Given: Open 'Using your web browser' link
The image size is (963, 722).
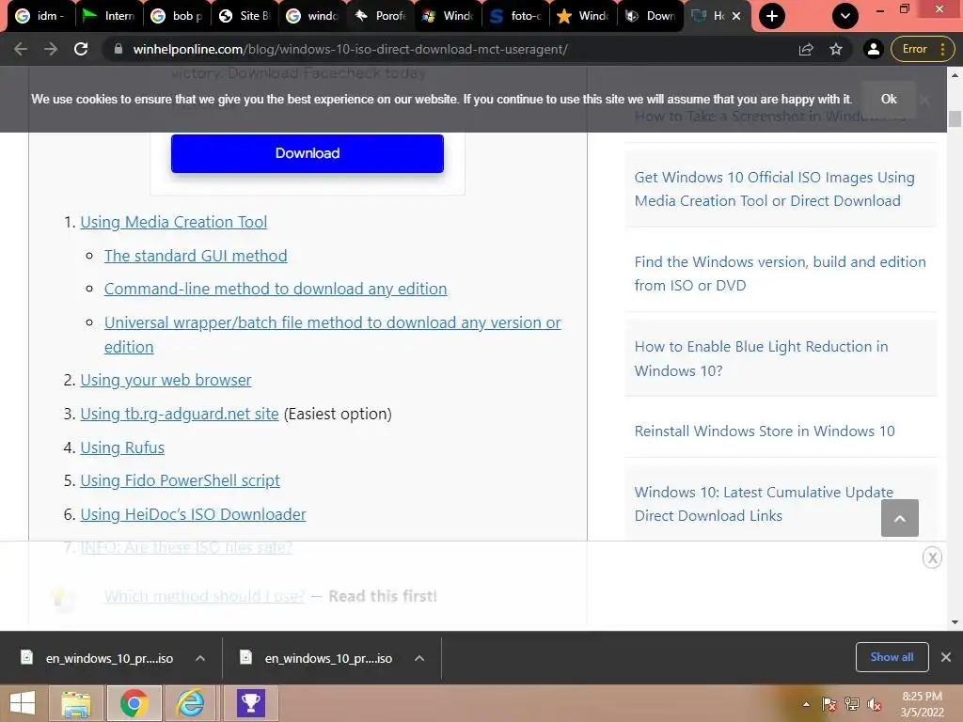Looking at the screenshot, I should (166, 380).
